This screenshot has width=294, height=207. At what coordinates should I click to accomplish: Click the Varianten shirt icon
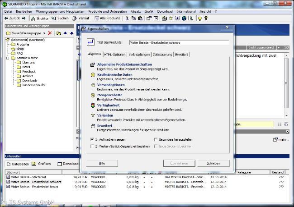(x=93, y=116)
